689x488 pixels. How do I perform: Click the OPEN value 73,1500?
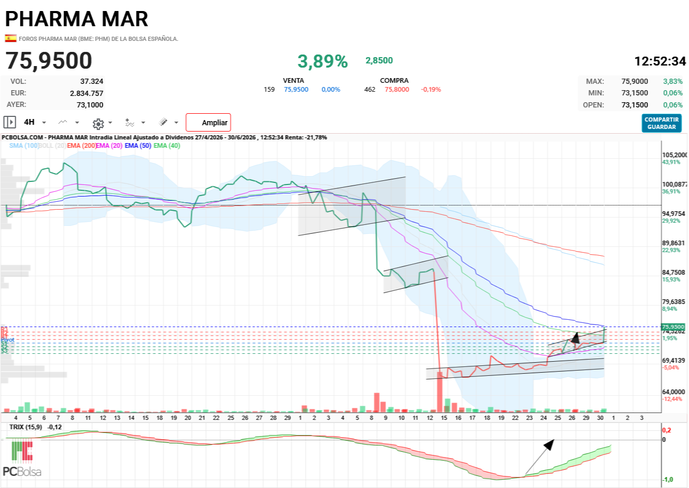click(x=635, y=105)
